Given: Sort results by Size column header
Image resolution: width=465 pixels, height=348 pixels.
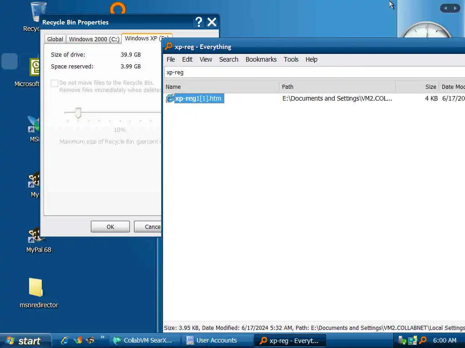Looking at the screenshot, I should pyautogui.click(x=417, y=87).
